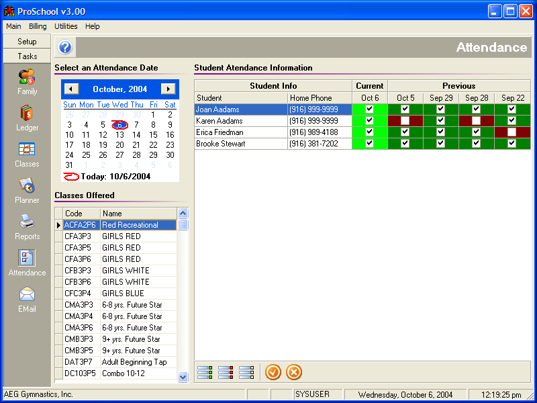
Task: Open the Ledger book icon
Action: [27, 114]
